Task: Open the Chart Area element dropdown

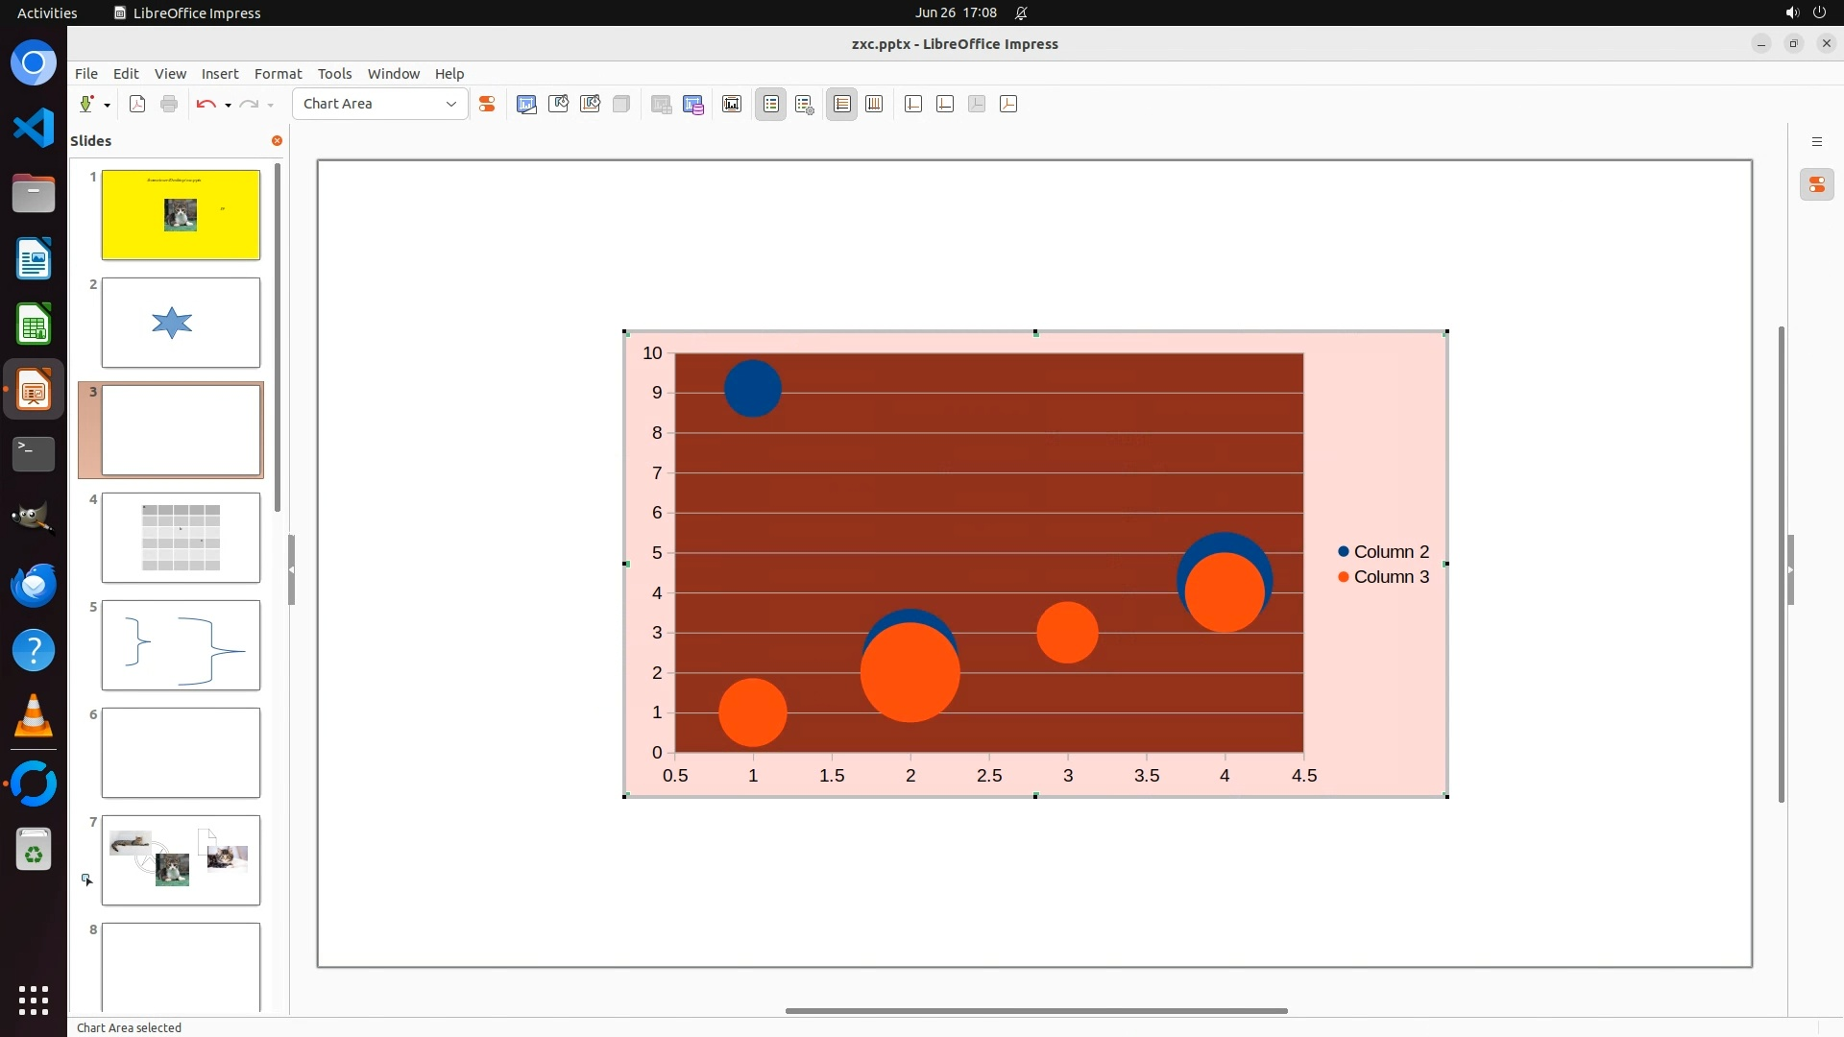Action: point(450,104)
